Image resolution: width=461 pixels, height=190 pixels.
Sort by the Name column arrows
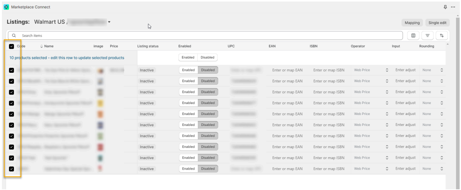tap(42, 46)
